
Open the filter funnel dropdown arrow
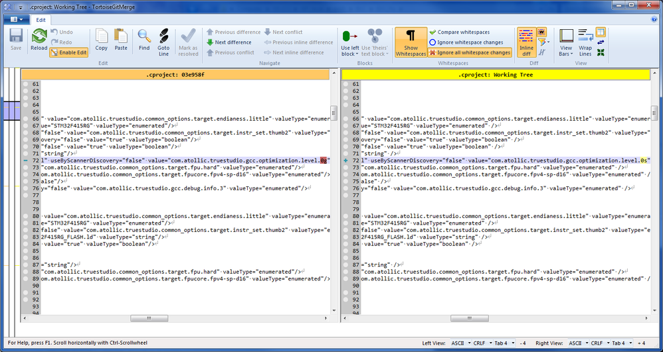[x=549, y=42]
